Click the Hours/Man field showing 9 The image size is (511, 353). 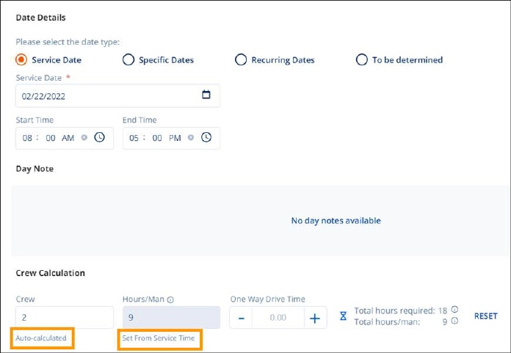point(171,317)
